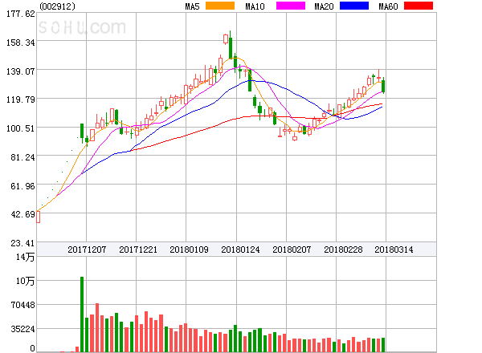Click the 81.24 price axis label

tap(22, 157)
